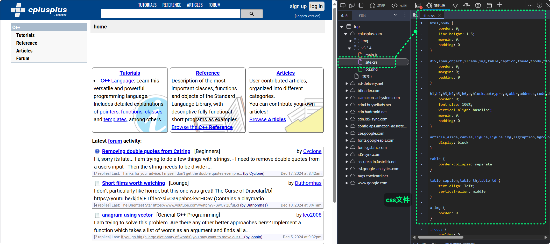
Task: Click the site search input field
Action: tap(170, 14)
